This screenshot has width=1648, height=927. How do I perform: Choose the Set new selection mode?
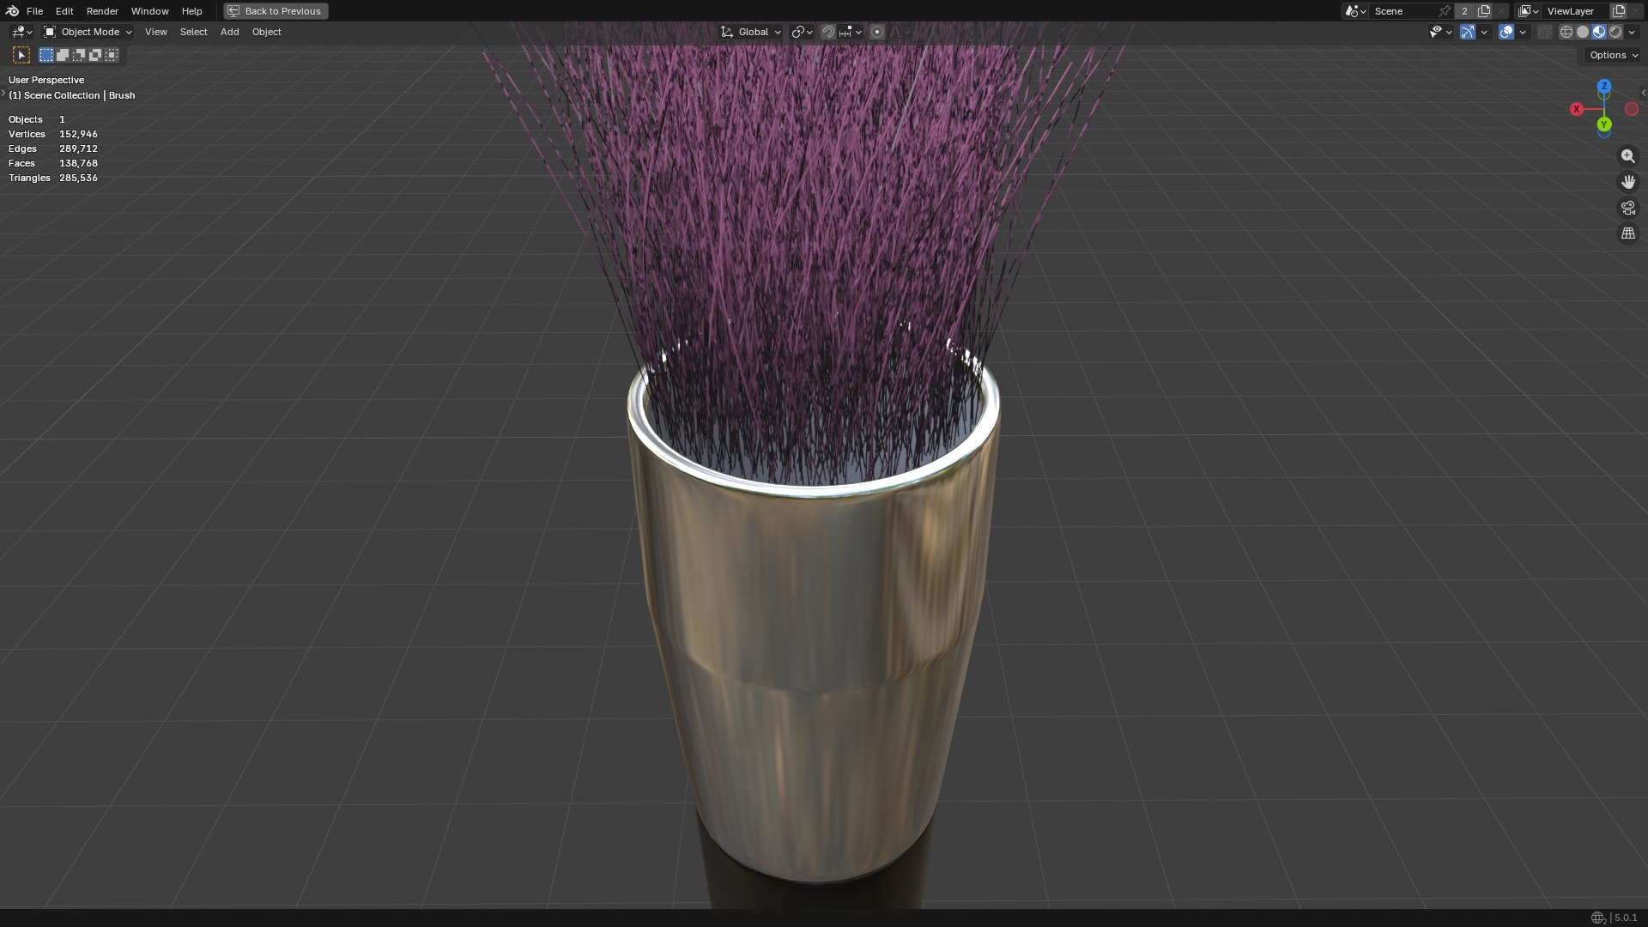coord(46,55)
